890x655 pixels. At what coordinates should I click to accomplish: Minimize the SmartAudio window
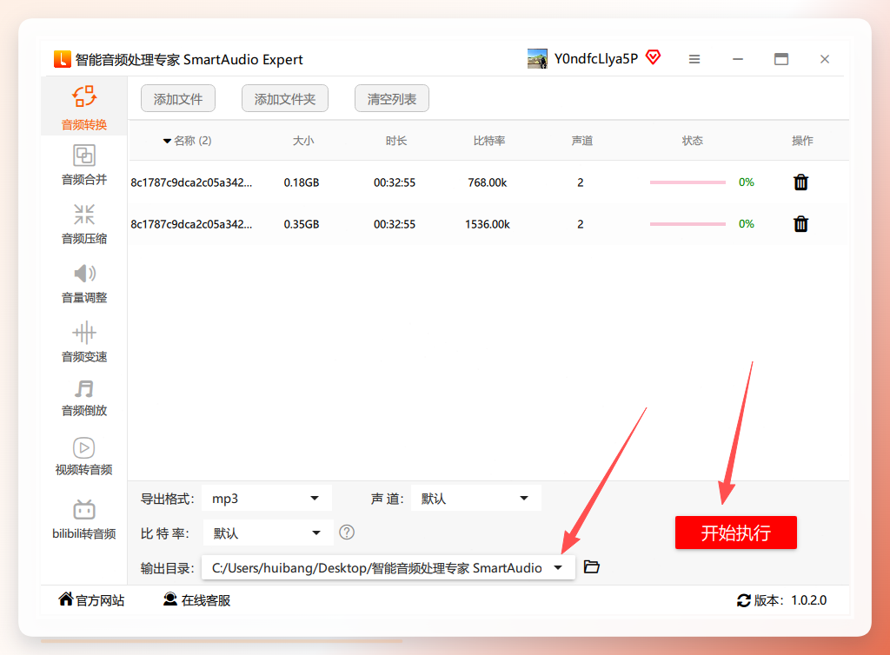(738, 59)
